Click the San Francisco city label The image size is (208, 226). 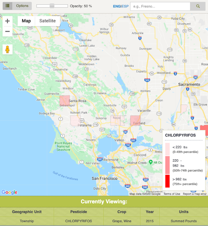(105, 178)
